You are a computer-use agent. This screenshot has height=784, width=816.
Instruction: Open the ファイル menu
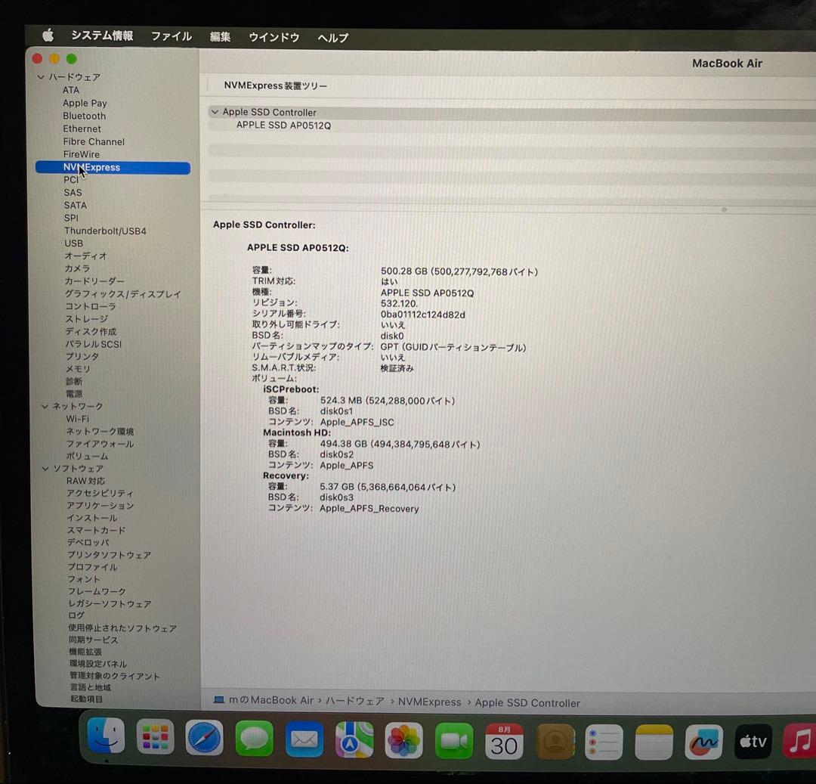point(171,36)
